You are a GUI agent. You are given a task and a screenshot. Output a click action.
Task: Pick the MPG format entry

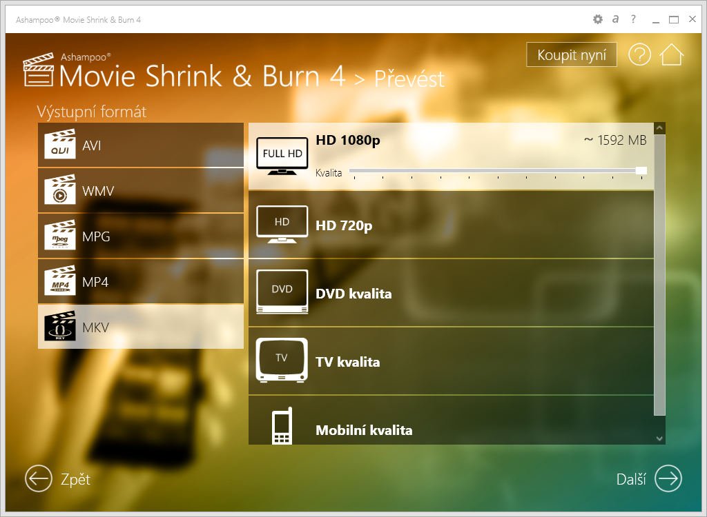[141, 236]
